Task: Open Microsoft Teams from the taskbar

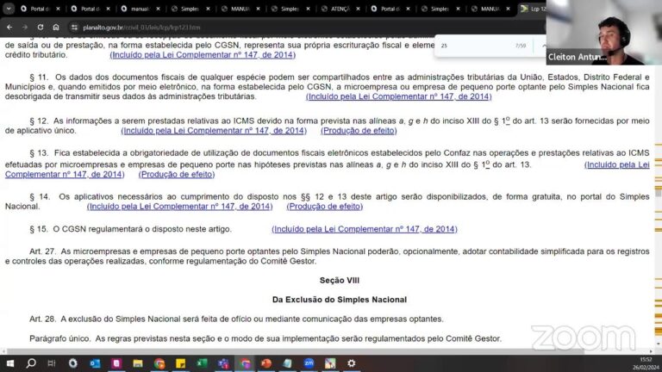Action: [223, 363]
